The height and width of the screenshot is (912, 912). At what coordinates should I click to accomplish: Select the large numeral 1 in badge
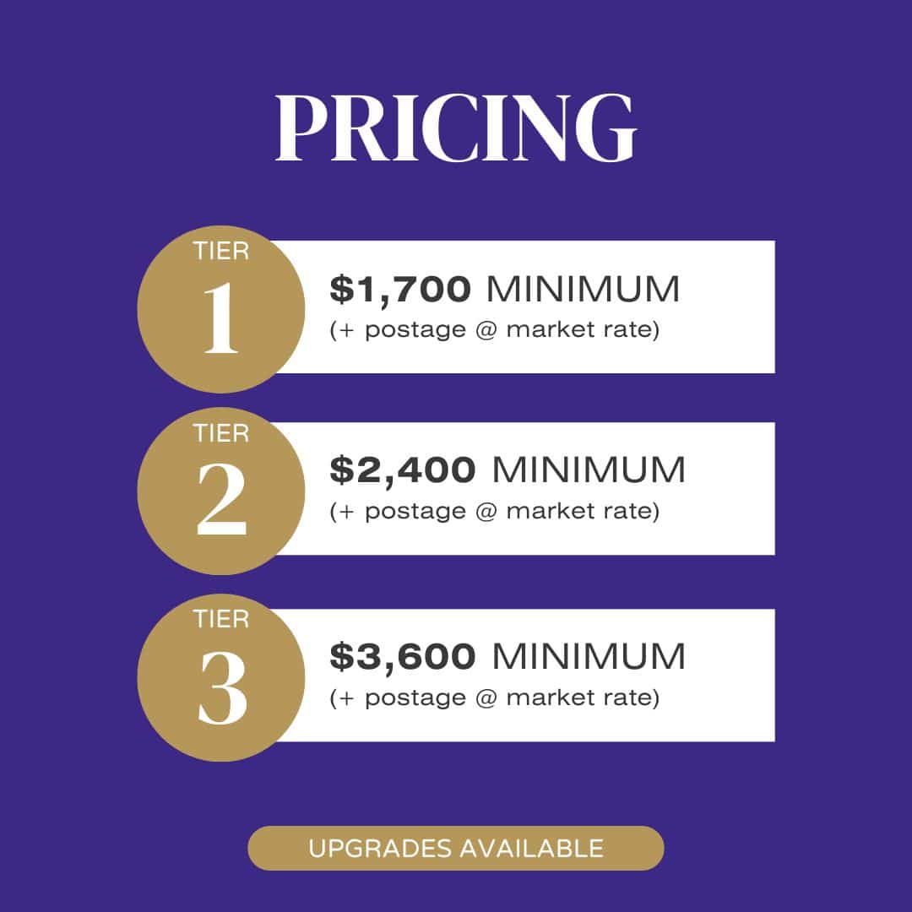tap(221, 318)
